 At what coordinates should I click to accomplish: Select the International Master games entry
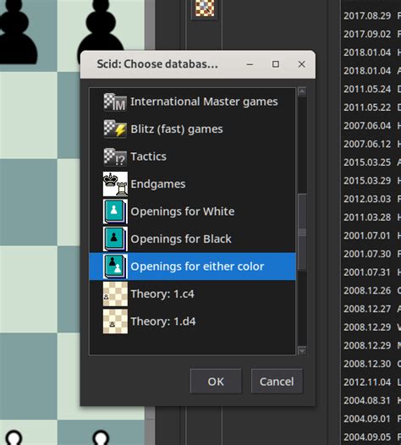tap(192, 102)
